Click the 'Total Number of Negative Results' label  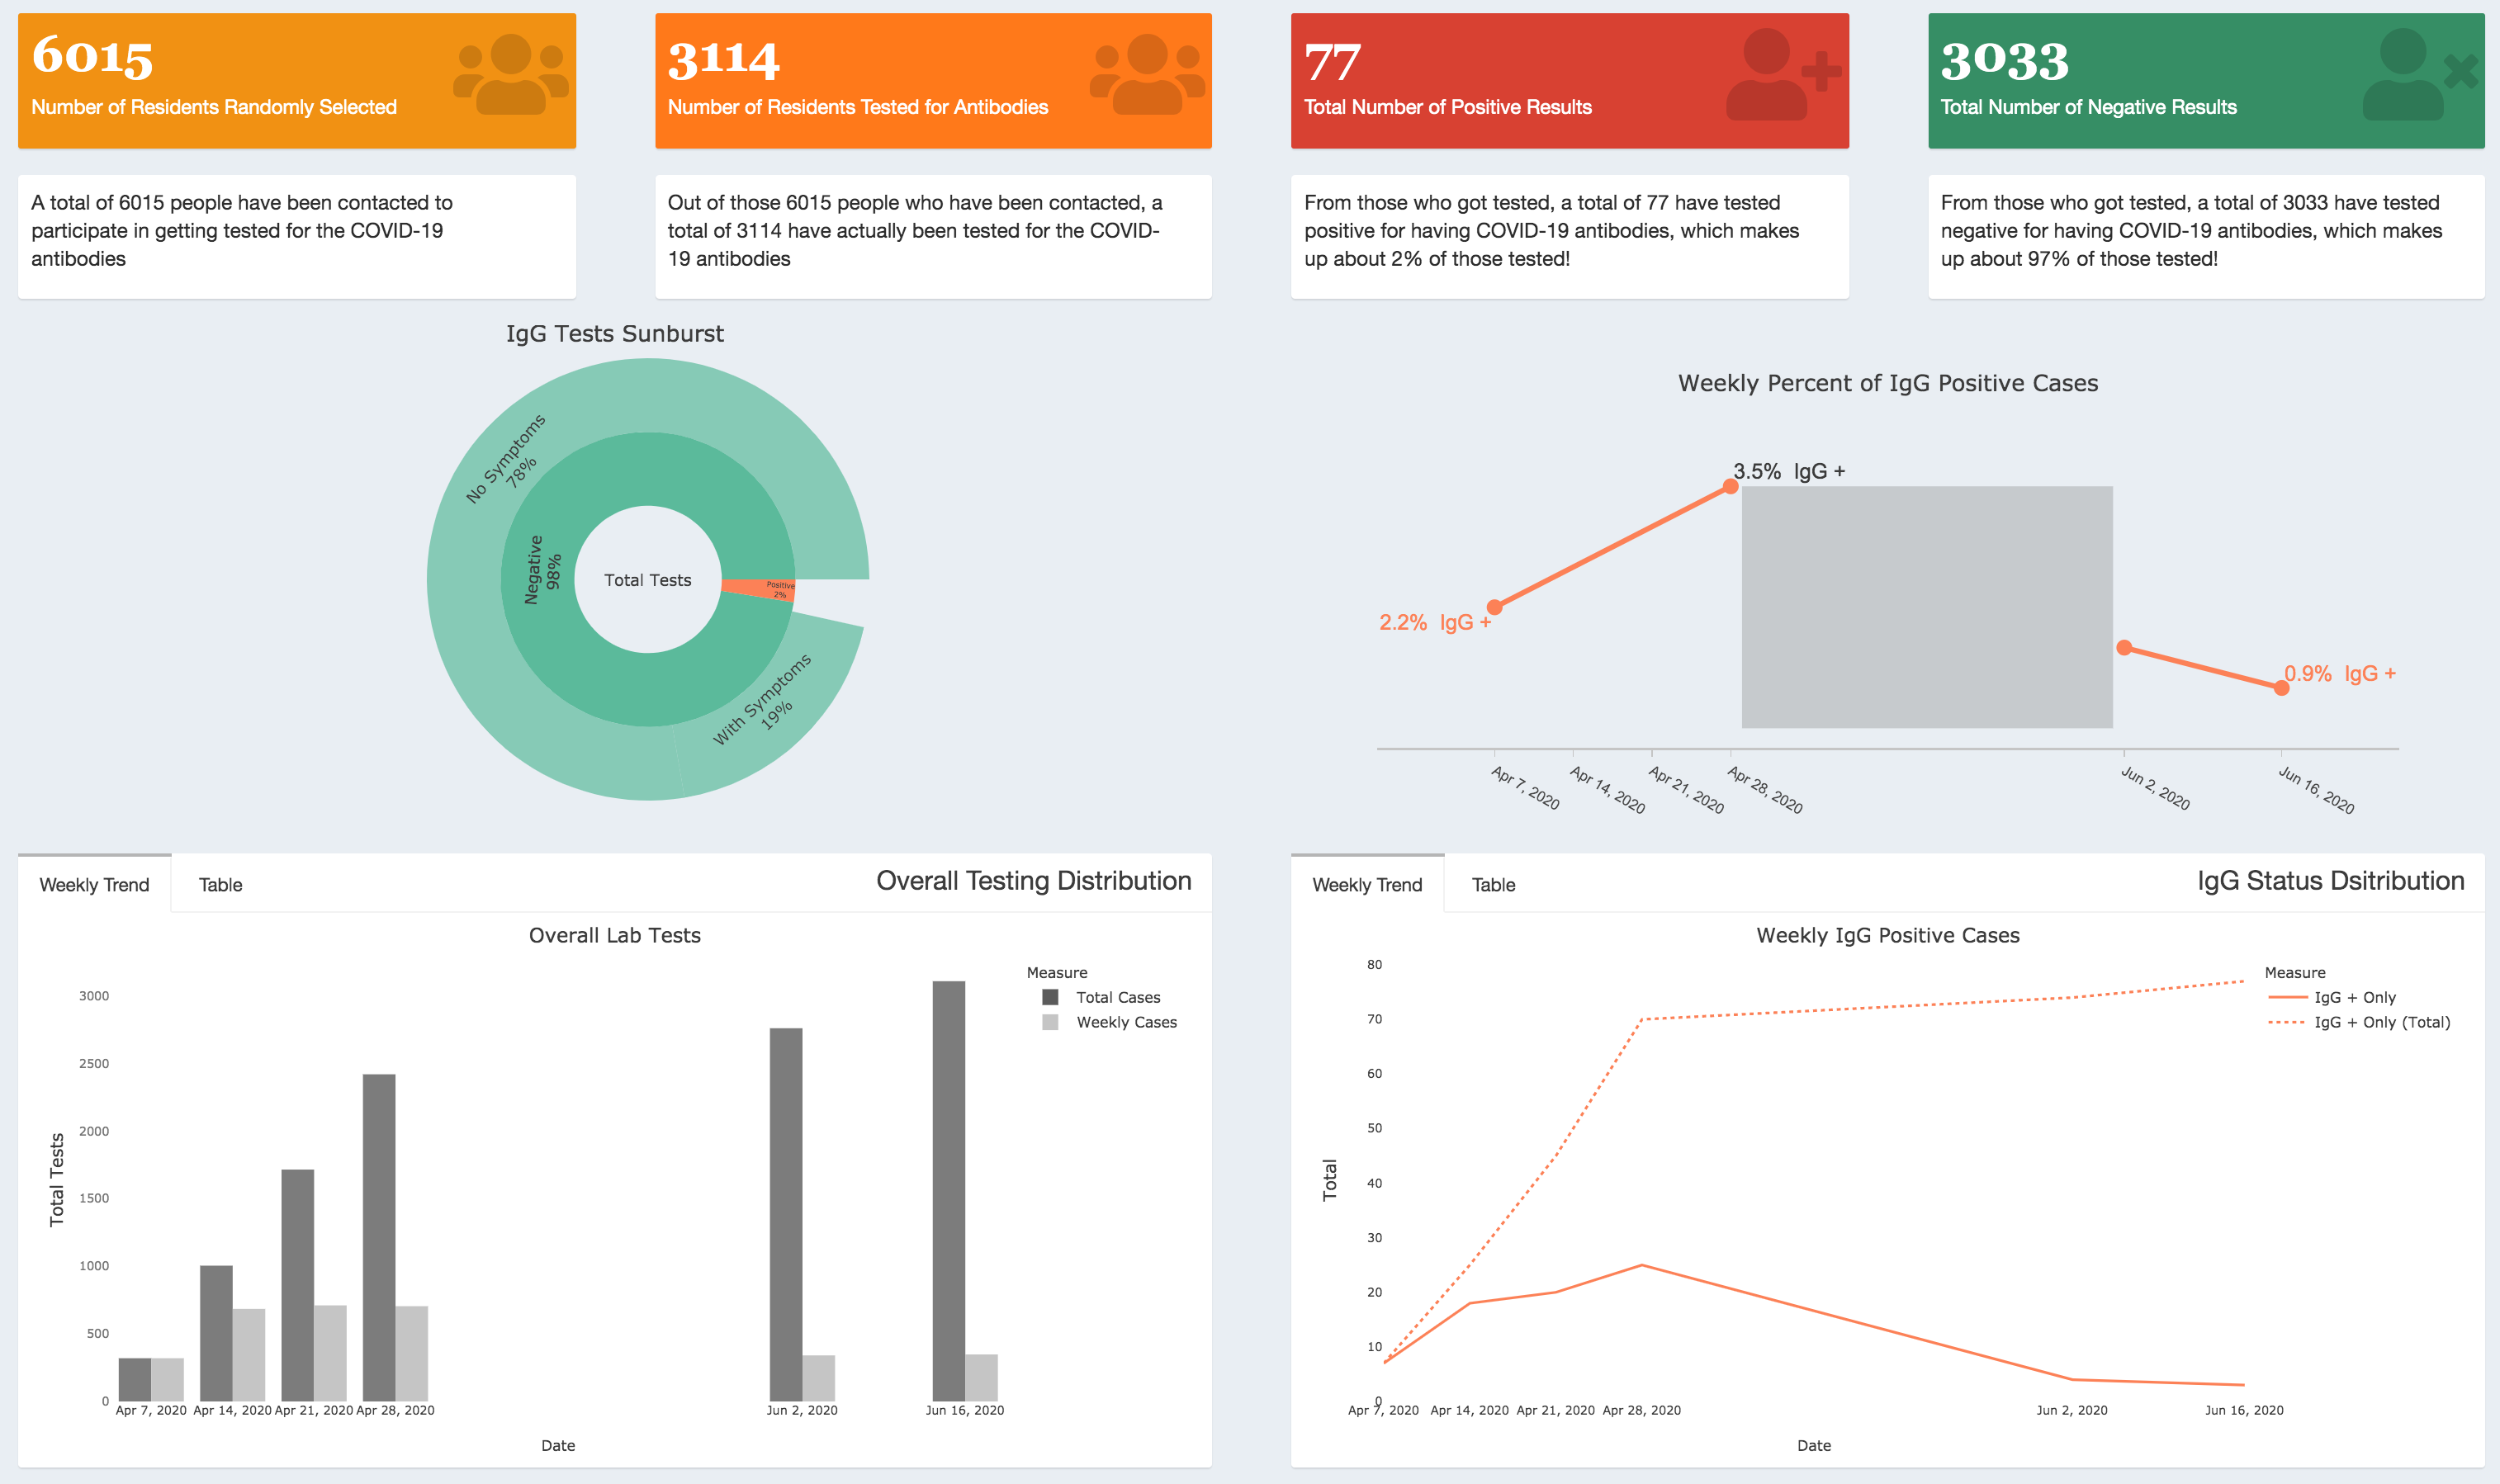(2088, 107)
